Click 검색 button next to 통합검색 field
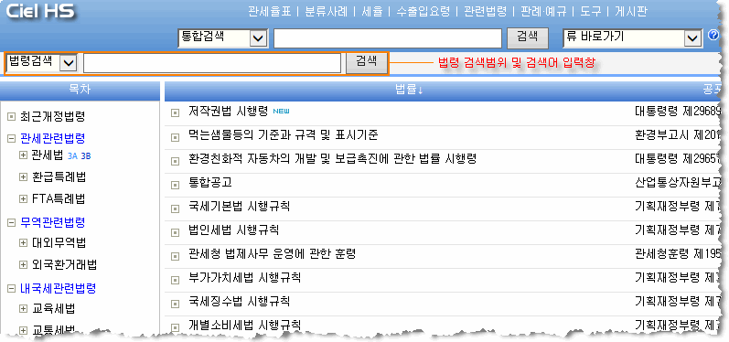729x342 pixels. 527,37
